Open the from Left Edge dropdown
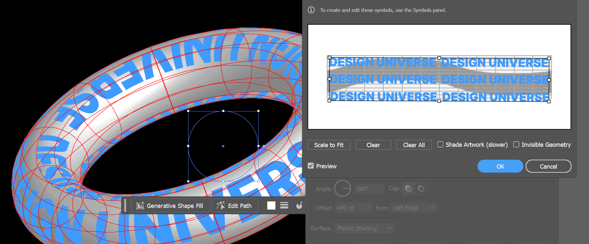Viewport: 589px width, 244px height. pos(414,208)
